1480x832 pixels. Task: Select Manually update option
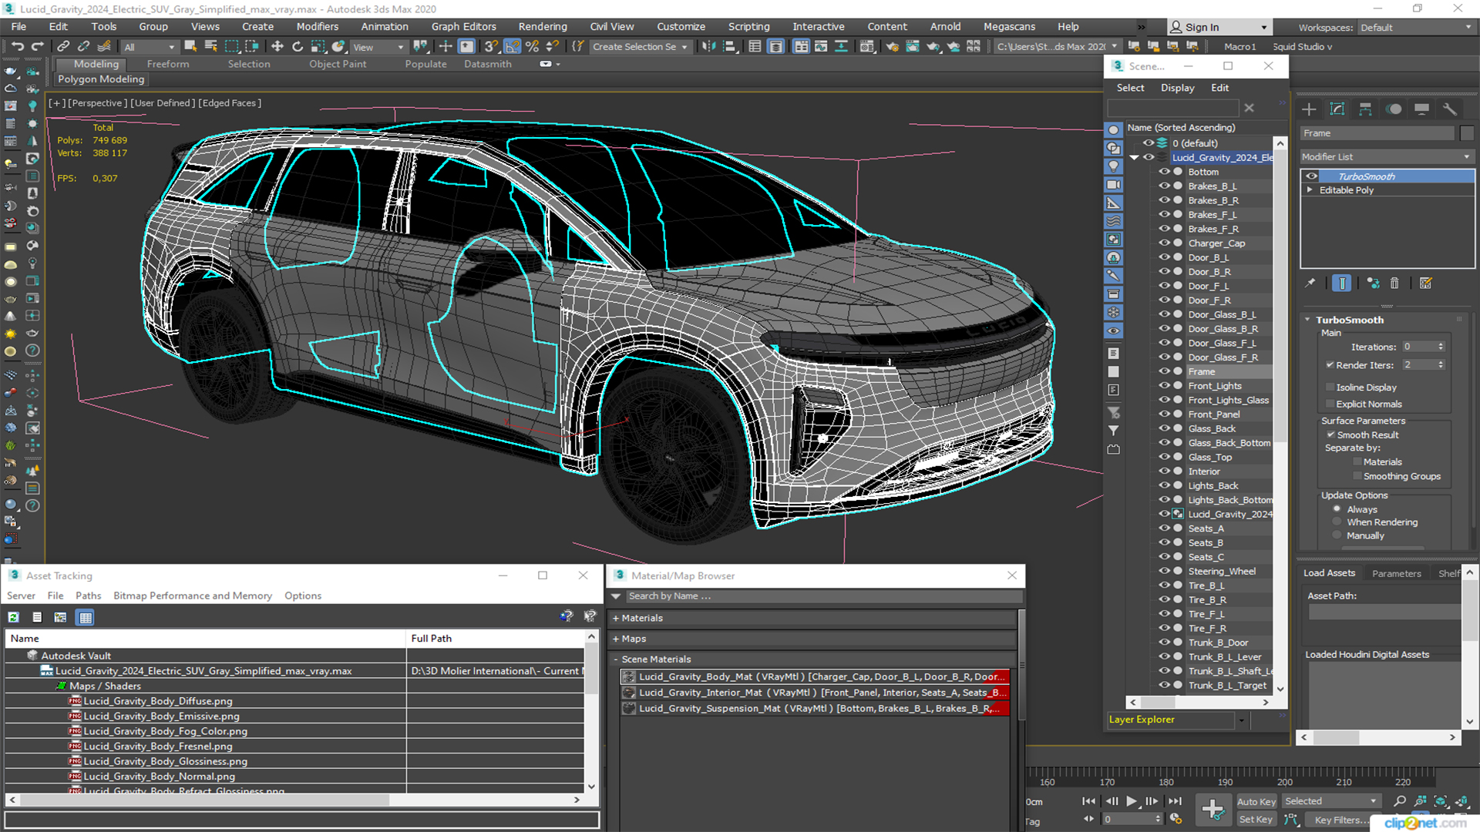click(1337, 535)
